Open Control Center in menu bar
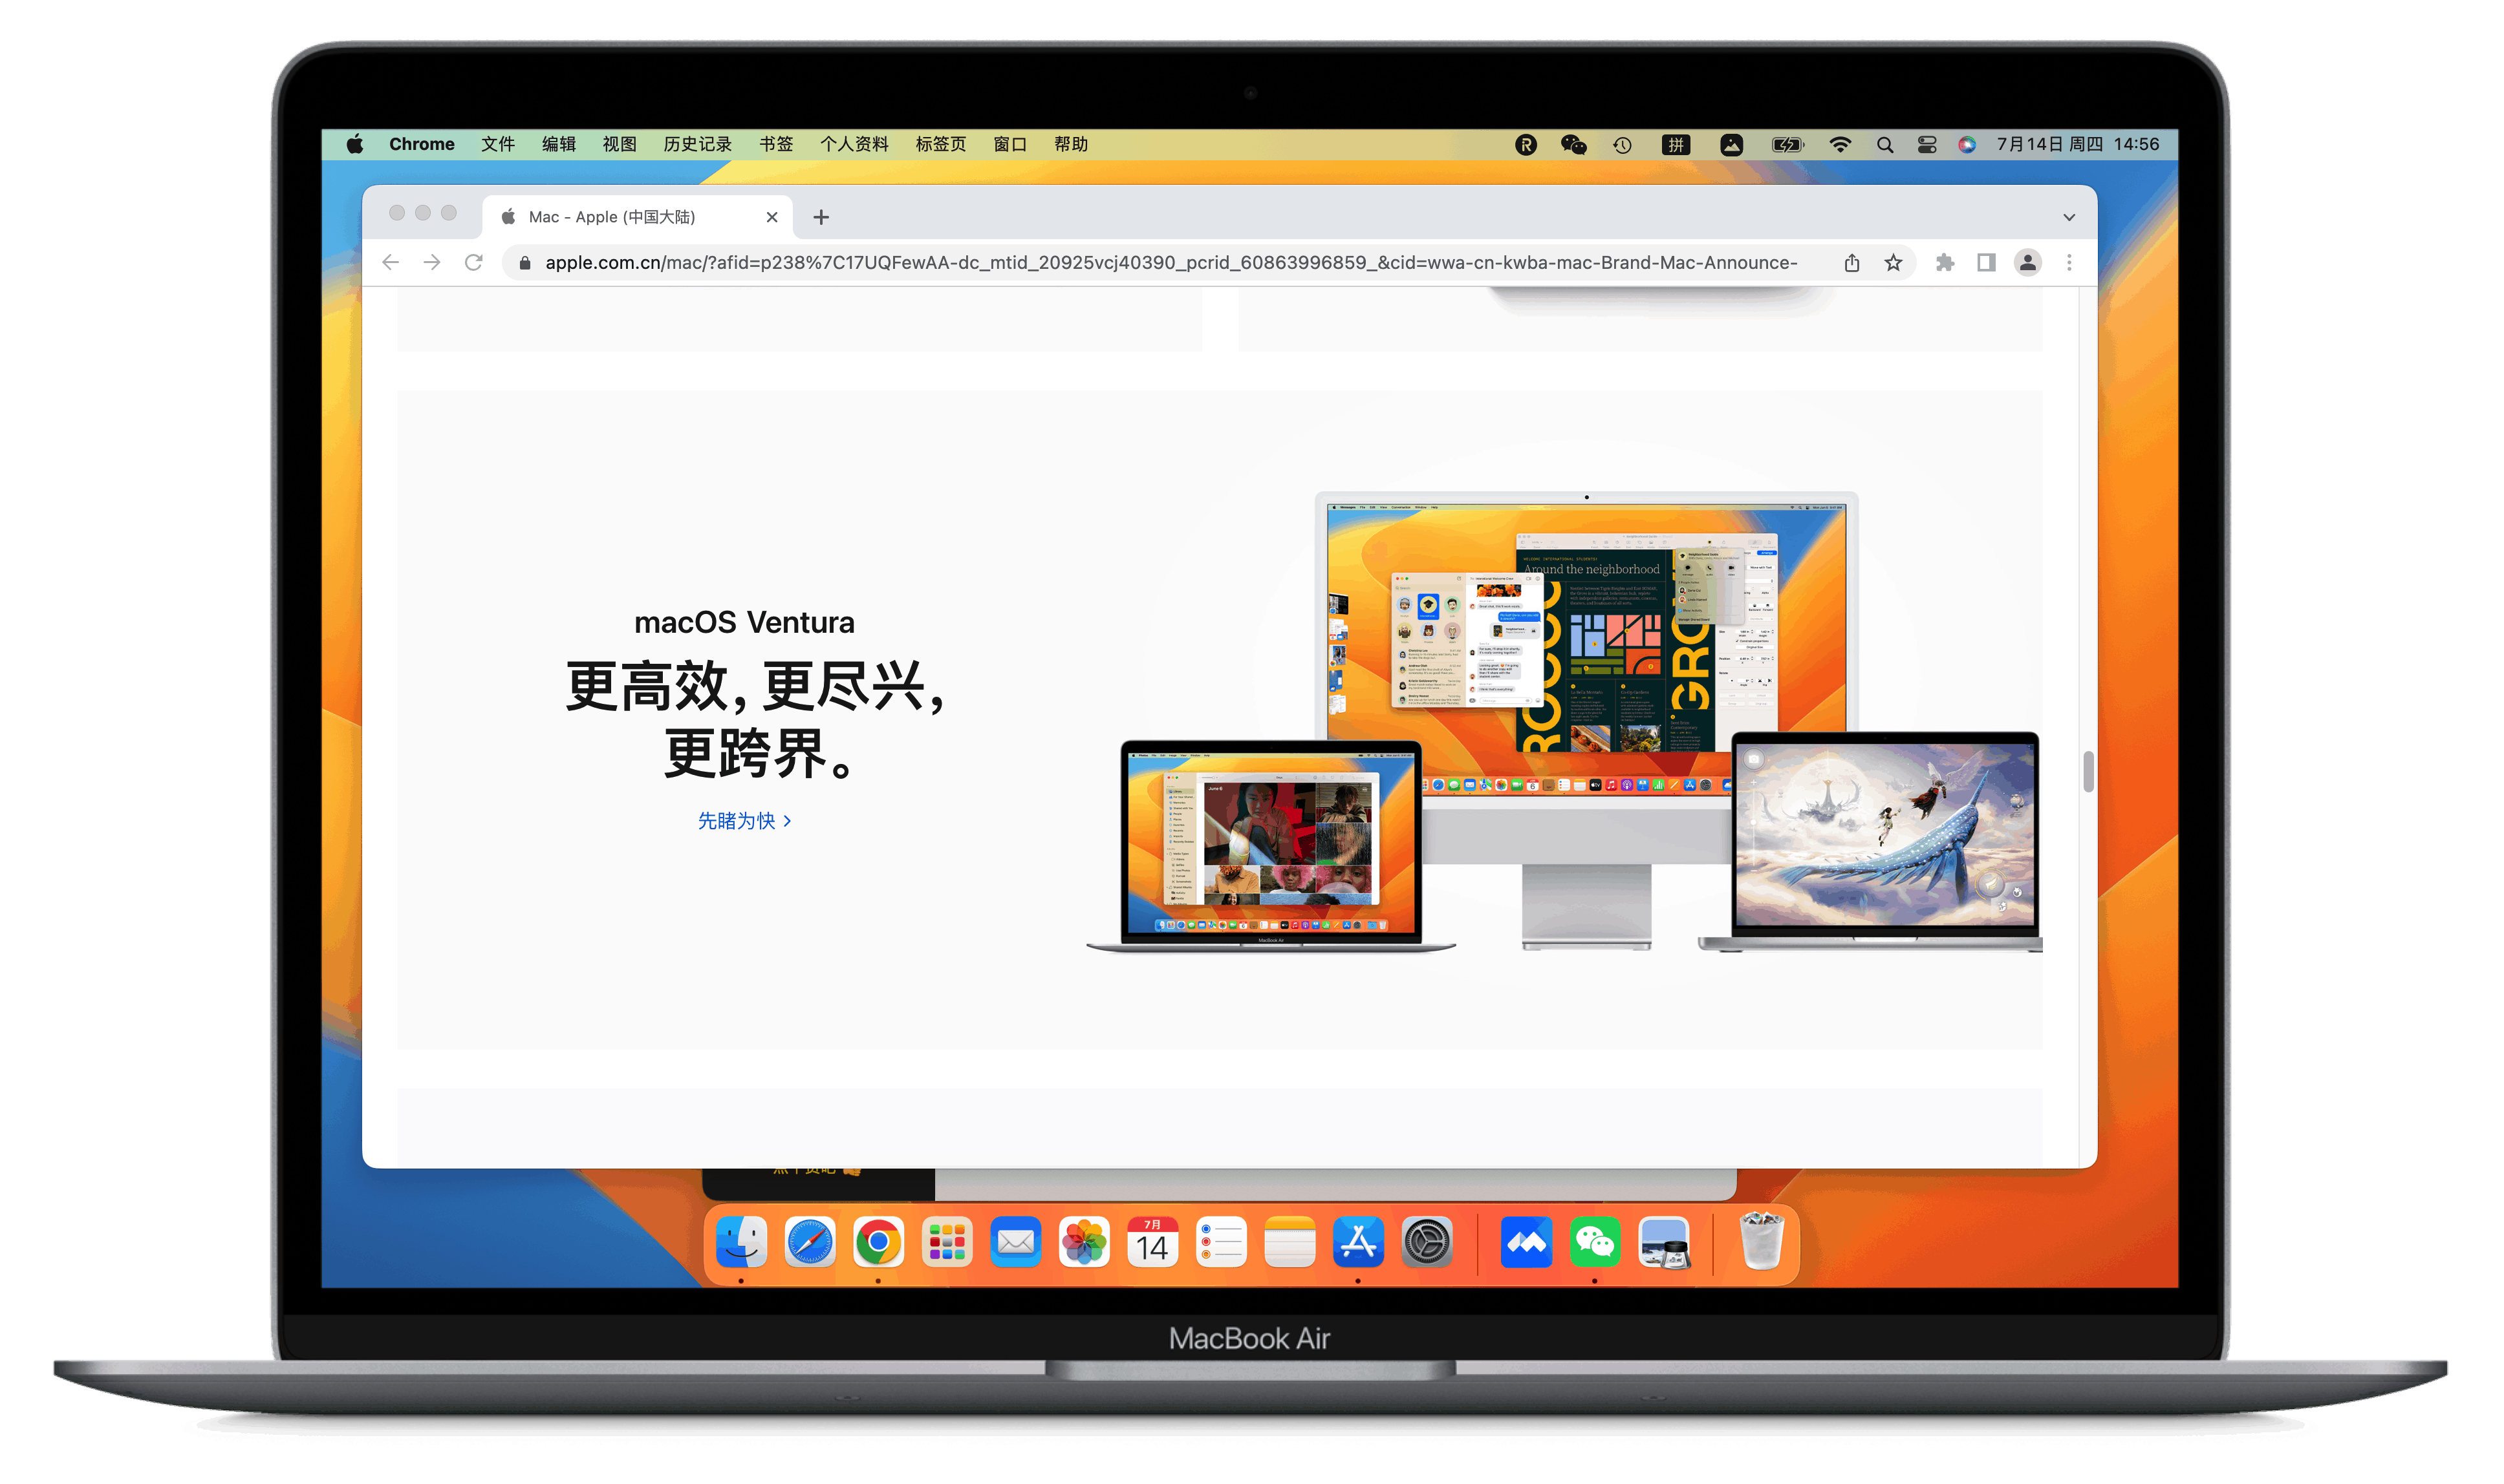This screenshot has height=1484, width=2504. (x=1927, y=145)
